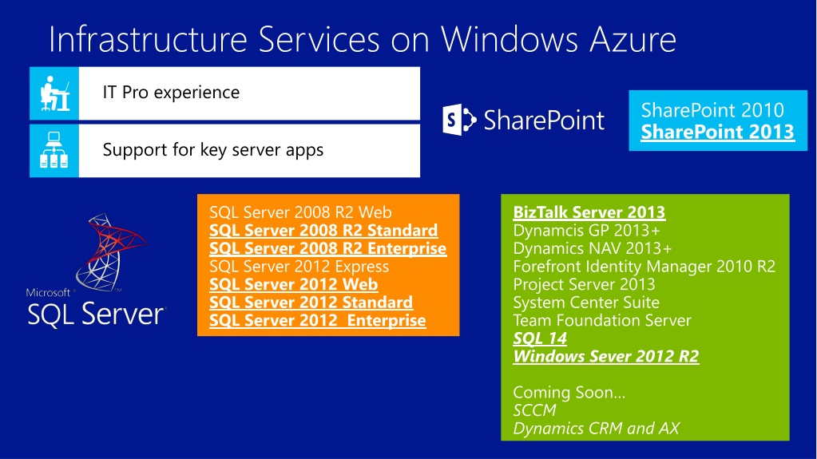Image resolution: width=817 pixels, height=459 pixels.
Task: Open the BizTalk Server 2013 link
Action: (x=589, y=212)
